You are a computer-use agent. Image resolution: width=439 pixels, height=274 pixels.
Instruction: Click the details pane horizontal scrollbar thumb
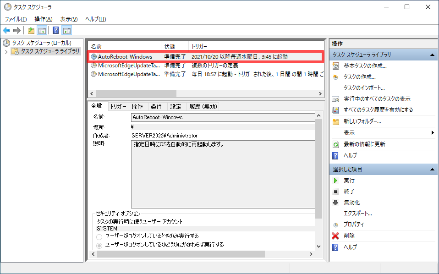[x=181, y=254]
